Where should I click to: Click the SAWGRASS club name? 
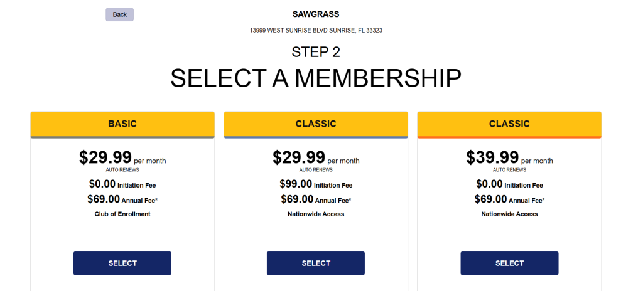pyautogui.click(x=316, y=14)
